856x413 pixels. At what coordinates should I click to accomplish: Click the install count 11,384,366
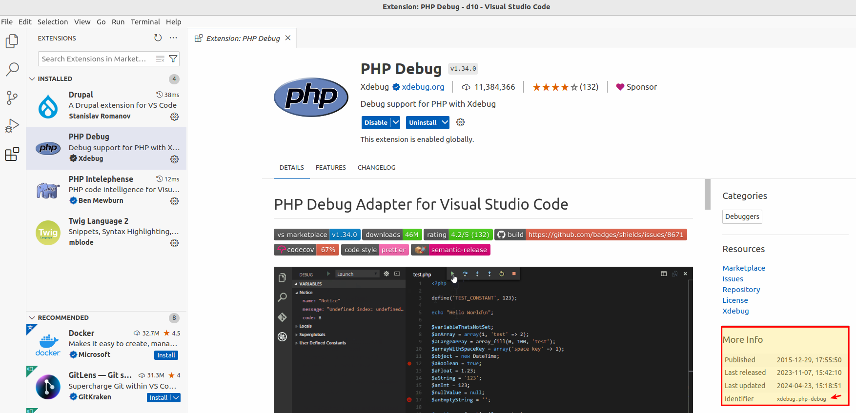pos(489,87)
